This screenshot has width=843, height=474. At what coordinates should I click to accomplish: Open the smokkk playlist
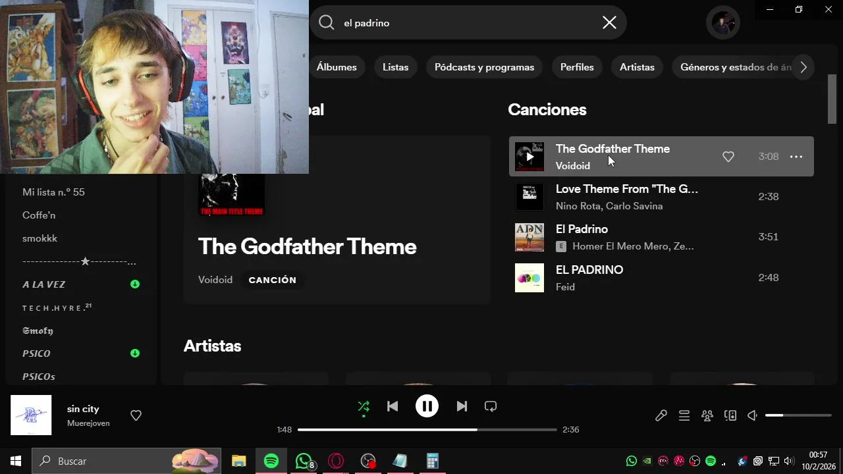(40, 238)
